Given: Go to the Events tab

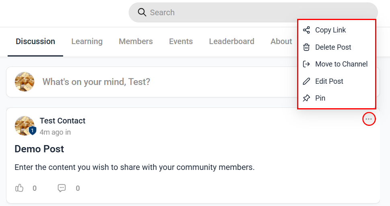Looking at the screenshot, I should click(x=181, y=41).
